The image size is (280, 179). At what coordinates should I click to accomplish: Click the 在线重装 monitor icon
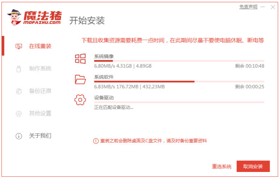[x=19, y=46]
